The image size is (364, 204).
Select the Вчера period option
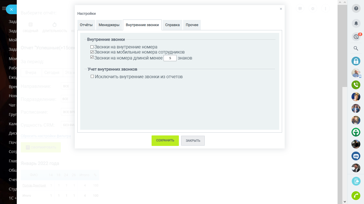tap(31, 73)
